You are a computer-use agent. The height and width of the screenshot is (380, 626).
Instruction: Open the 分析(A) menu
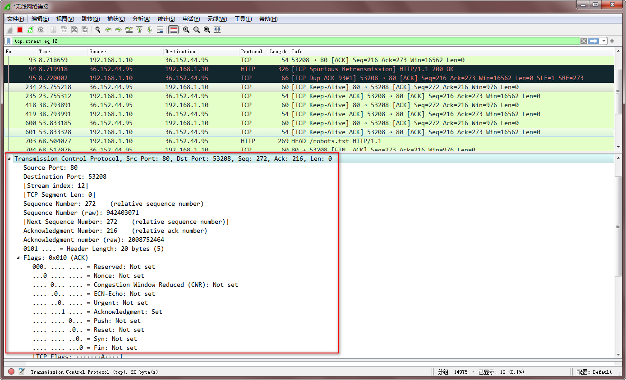(141, 19)
